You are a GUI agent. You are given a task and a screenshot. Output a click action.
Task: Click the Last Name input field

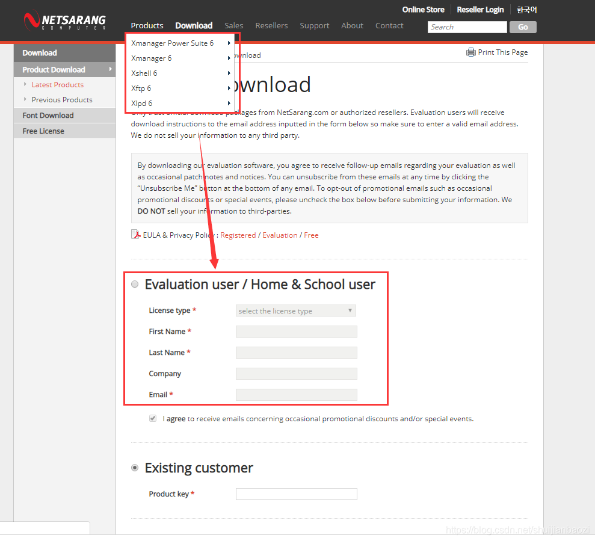[297, 353]
